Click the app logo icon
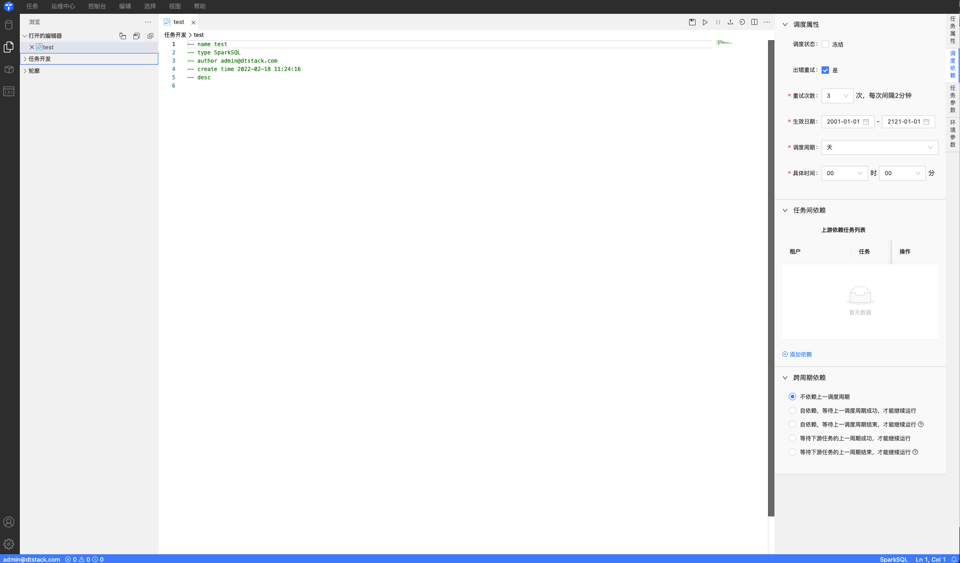 [x=9, y=6]
